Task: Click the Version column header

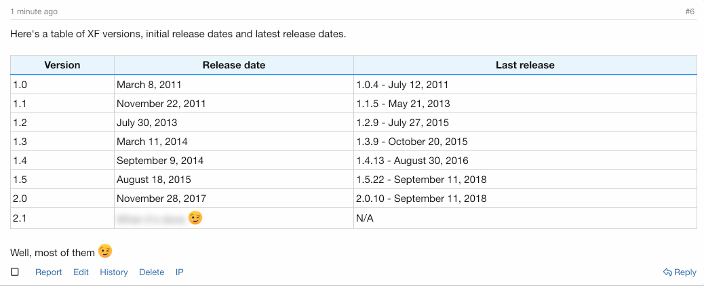Action: 62,65
